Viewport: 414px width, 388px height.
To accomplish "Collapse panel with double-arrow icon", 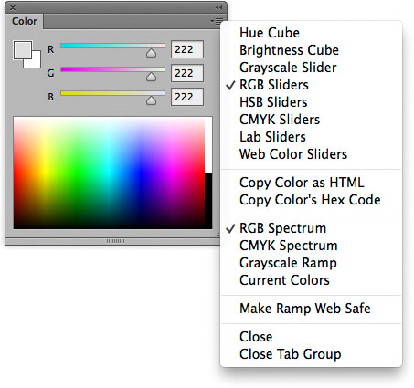I will (x=218, y=7).
